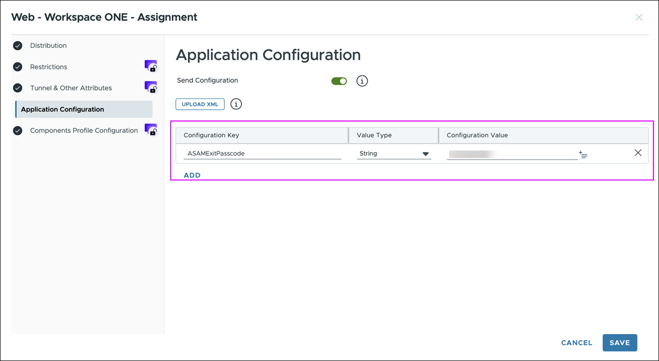Click the Configuration Value column header

tap(544, 135)
